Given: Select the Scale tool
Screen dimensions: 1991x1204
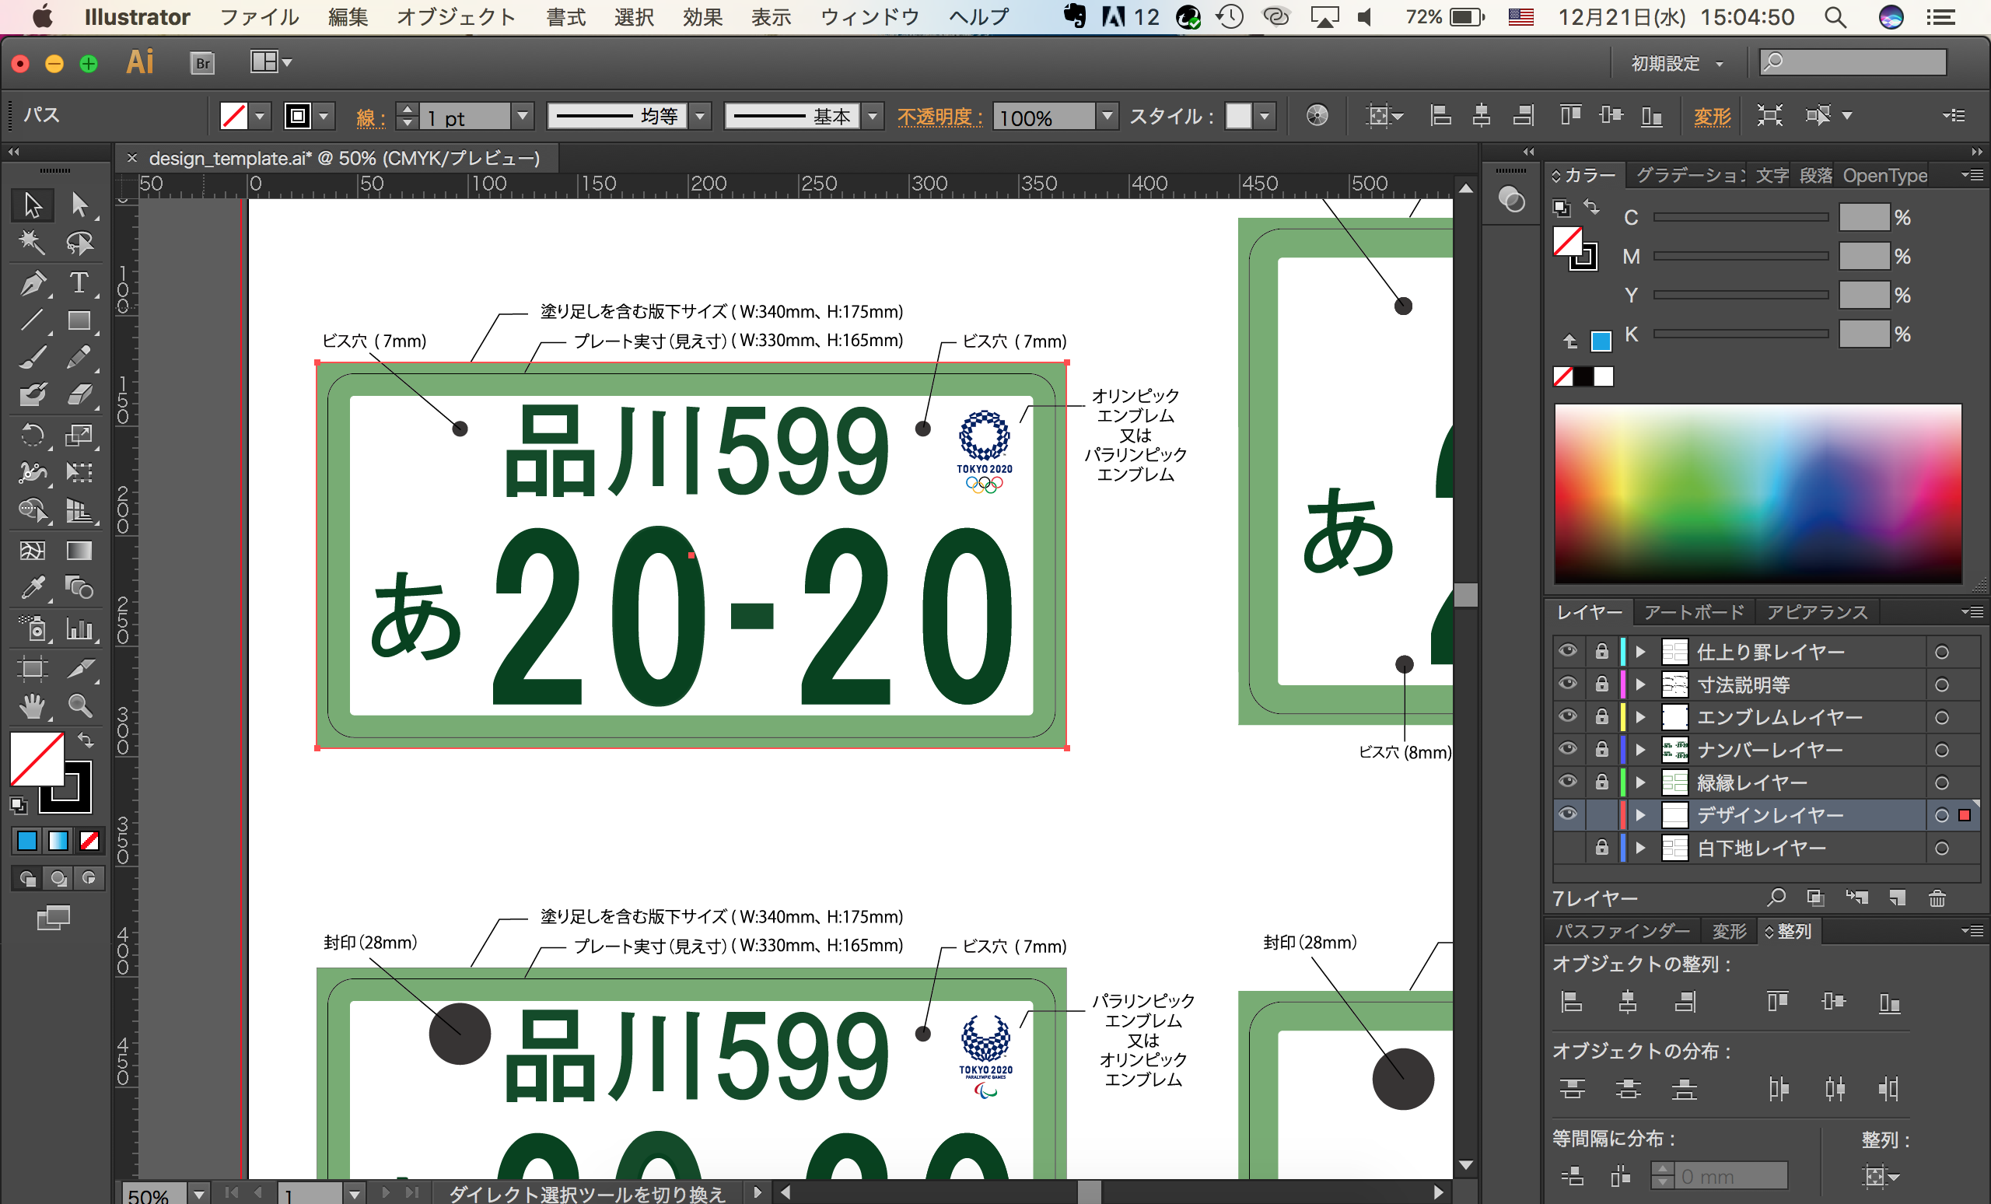Looking at the screenshot, I should (79, 436).
